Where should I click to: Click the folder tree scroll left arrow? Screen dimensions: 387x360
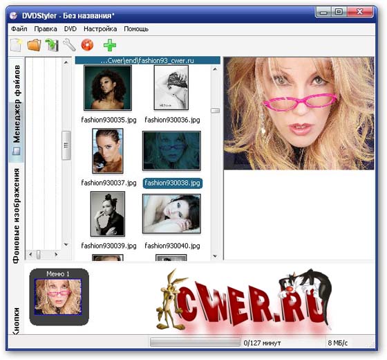[30, 254]
